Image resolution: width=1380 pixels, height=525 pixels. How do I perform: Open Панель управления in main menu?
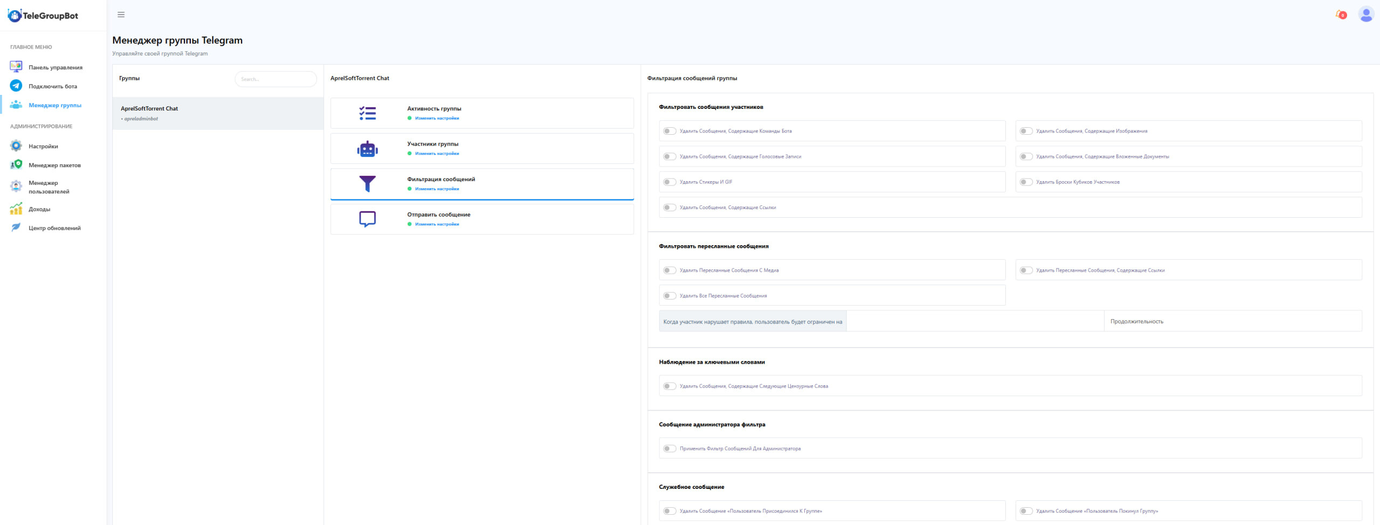[x=56, y=67]
